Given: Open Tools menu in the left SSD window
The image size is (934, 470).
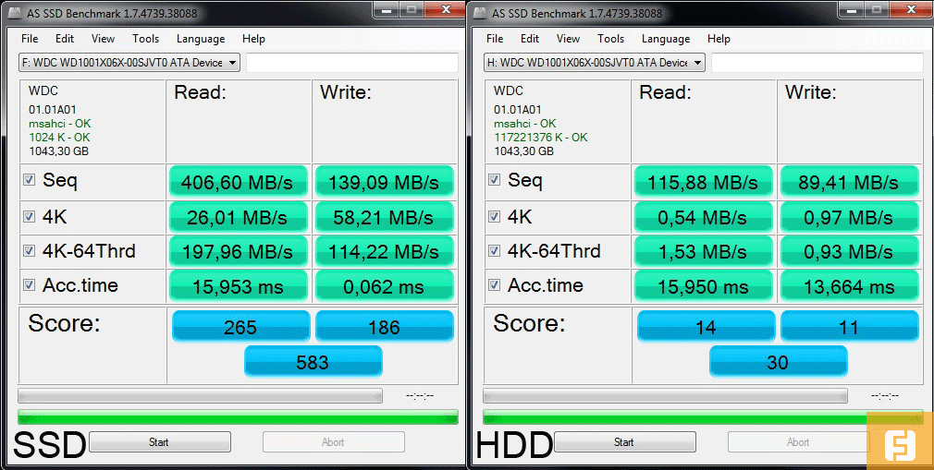Looking at the screenshot, I should pyautogui.click(x=145, y=39).
